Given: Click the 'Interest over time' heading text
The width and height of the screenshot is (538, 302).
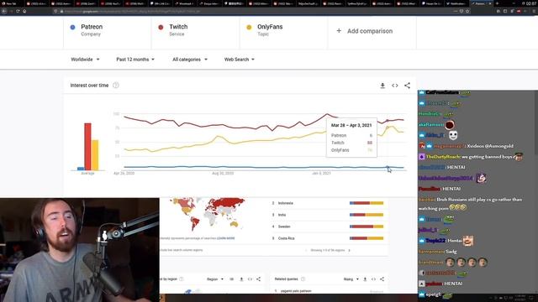Looking at the screenshot, I should 89,86.
